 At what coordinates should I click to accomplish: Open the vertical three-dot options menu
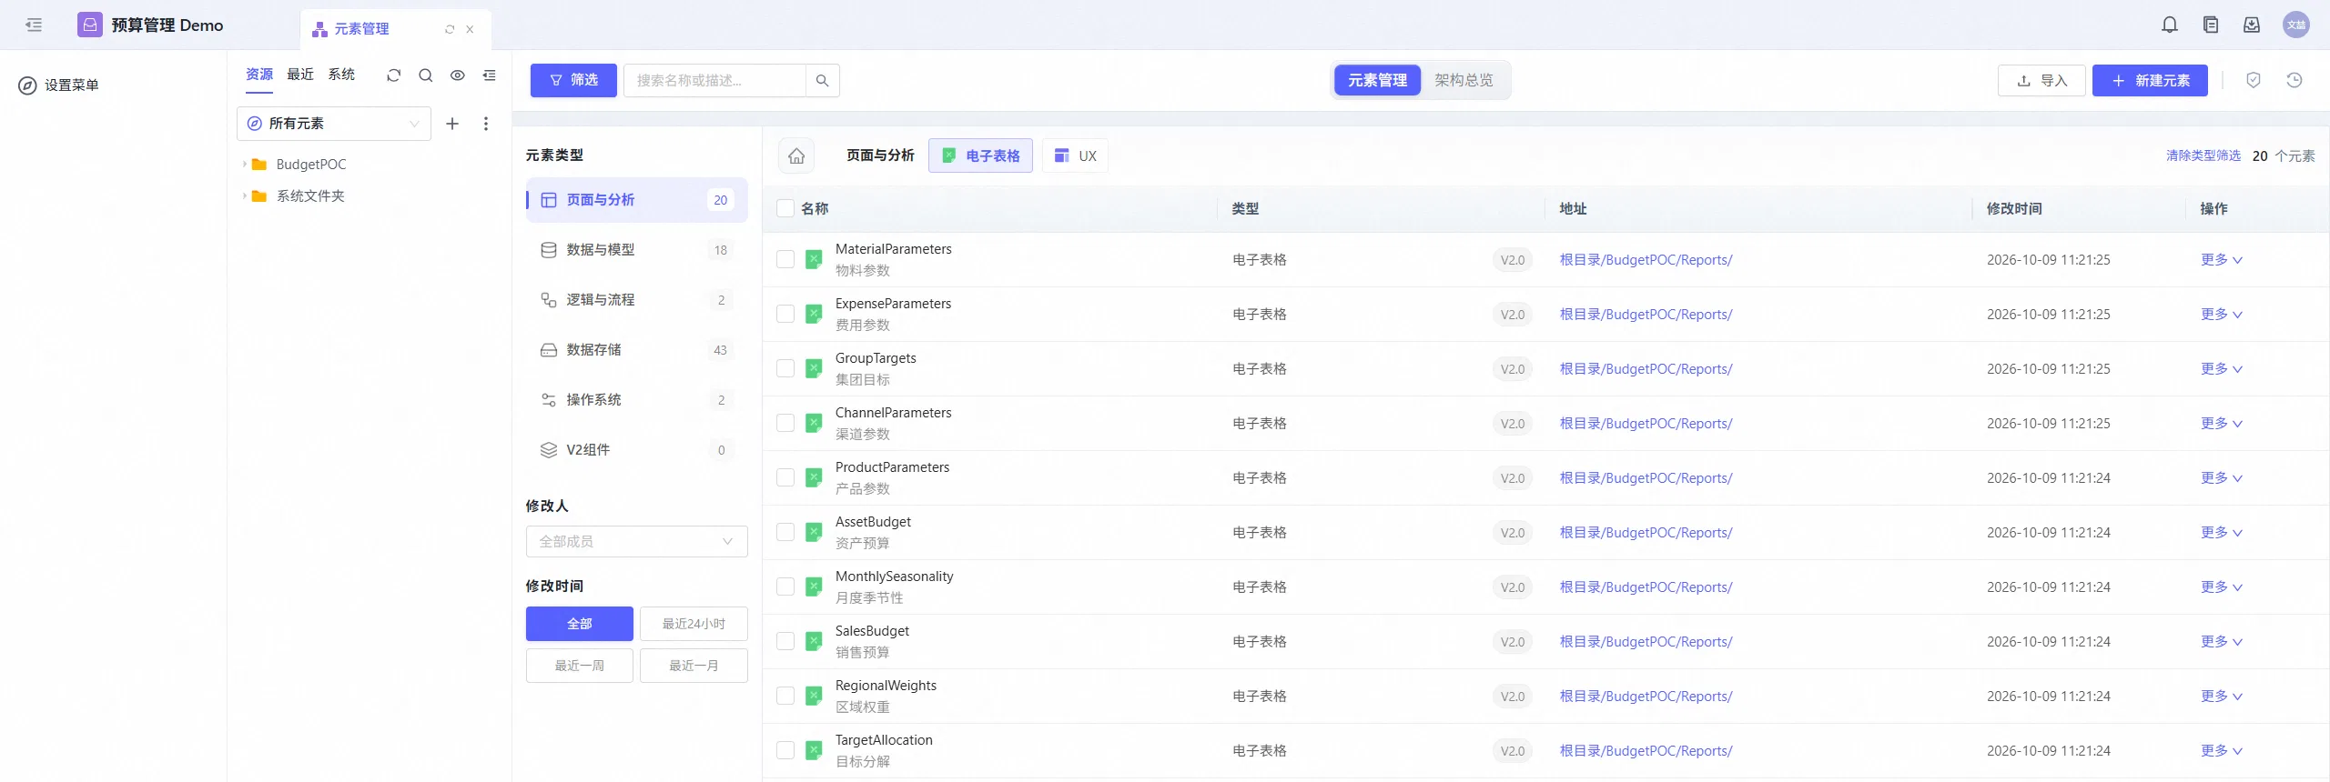486,124
